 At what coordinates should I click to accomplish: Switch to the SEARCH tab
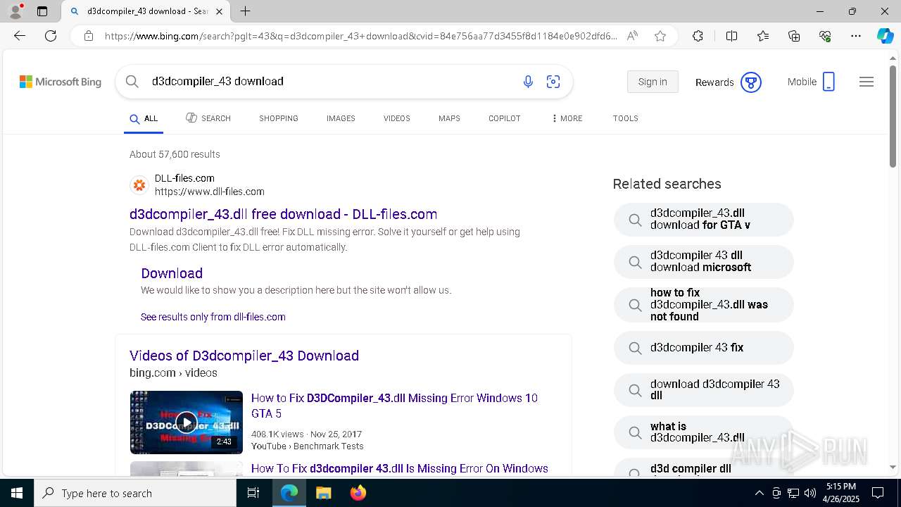(x=208, y=118)
